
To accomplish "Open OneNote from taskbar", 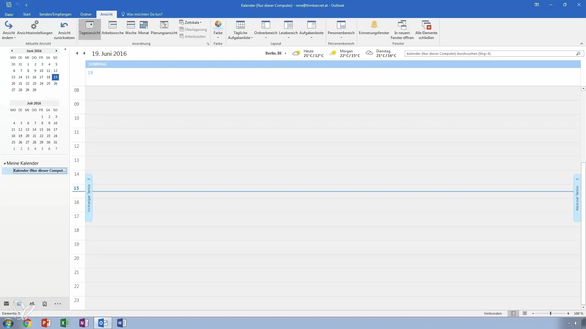I will coord(84,323).
